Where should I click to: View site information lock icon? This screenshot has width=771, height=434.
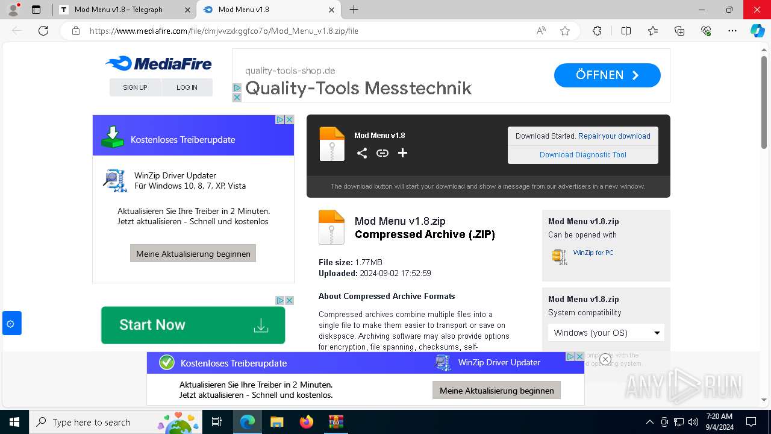pyautogui.click(x=76, y=31)
